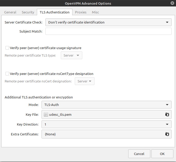Viewport: 176px width, 162px height.
Task: Click the Extra Certificates (None) file chooser
Action: pos(103,134)
